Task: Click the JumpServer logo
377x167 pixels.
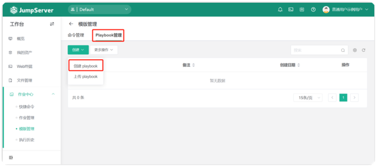Action: tap(32, 10)
